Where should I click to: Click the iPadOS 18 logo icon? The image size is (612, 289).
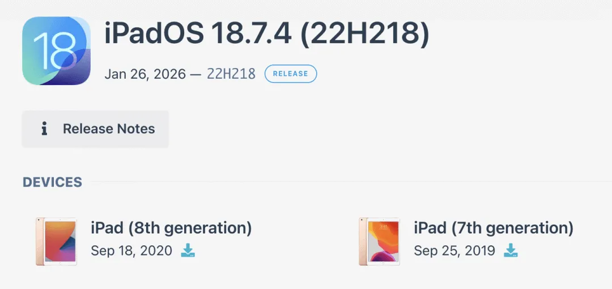point(57,51)
